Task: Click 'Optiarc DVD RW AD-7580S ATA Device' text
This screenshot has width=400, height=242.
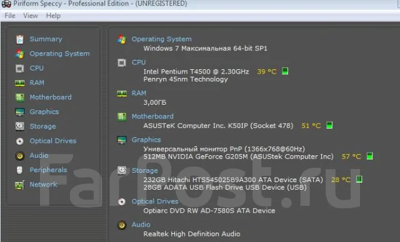Action: click(x=209, y=211)
